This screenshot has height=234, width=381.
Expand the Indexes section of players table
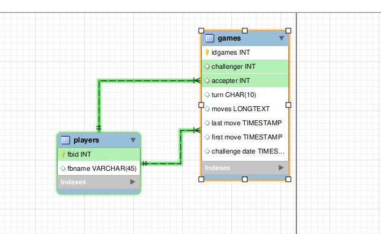(133, 182)
